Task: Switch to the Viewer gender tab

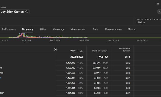Action: [78, 29]
